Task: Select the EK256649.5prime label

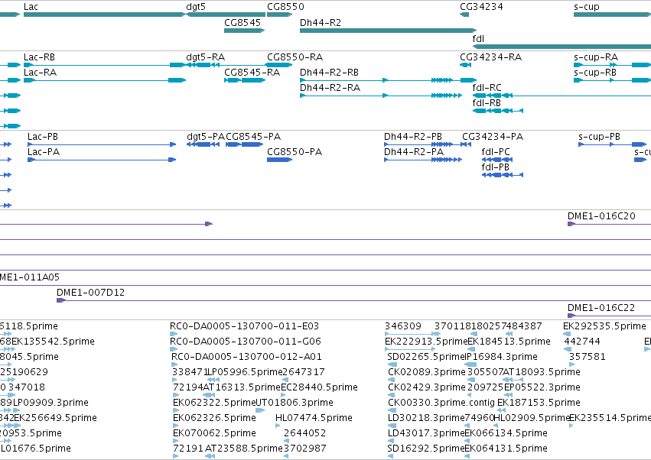Action: click(x=55, y=418)
